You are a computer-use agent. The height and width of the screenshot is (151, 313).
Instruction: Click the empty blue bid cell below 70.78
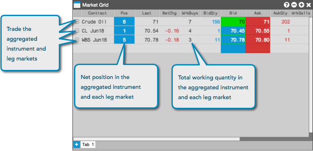[233, 49]
